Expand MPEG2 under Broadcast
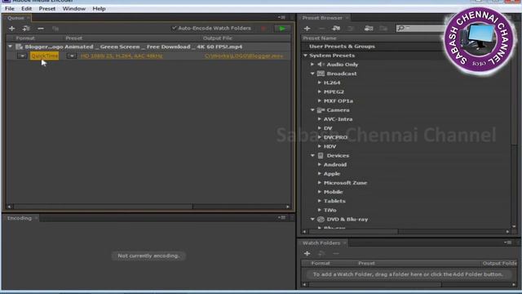 (319, 91)
